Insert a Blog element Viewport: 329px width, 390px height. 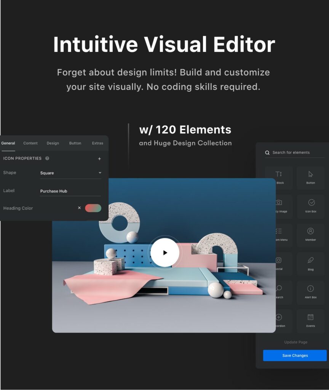(x=310, y=264)
